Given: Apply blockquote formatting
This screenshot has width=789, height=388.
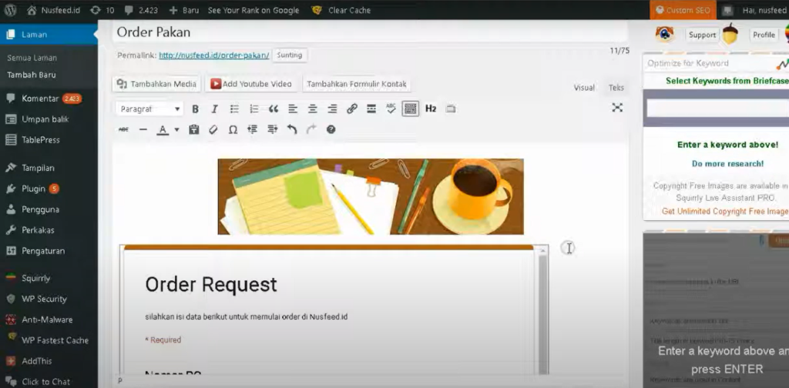Looking at the screenshot, I should click(274, 109).
